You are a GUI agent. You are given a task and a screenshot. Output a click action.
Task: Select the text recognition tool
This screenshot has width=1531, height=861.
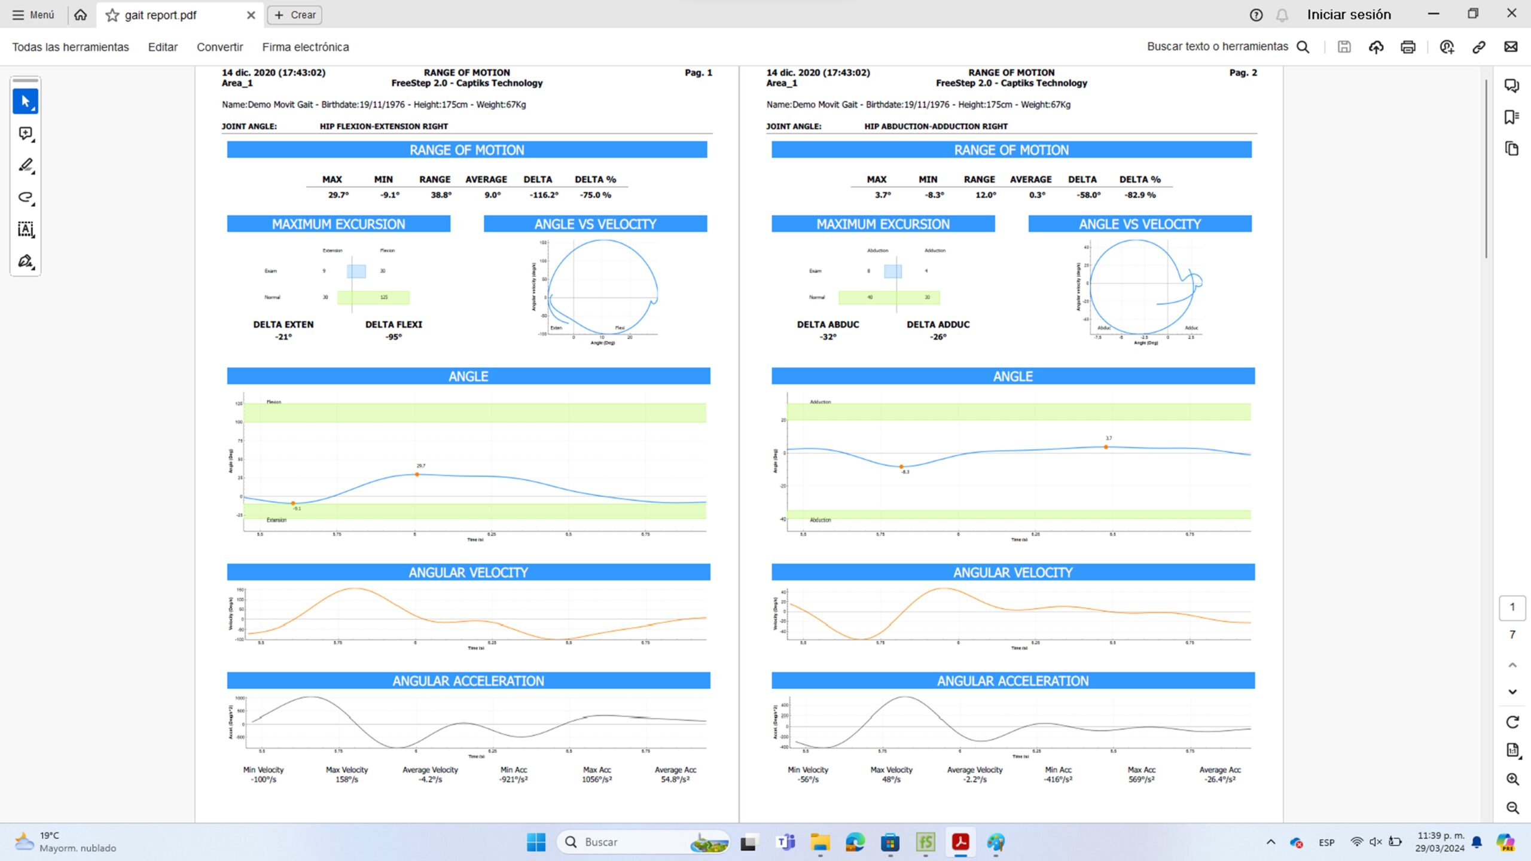25,229
